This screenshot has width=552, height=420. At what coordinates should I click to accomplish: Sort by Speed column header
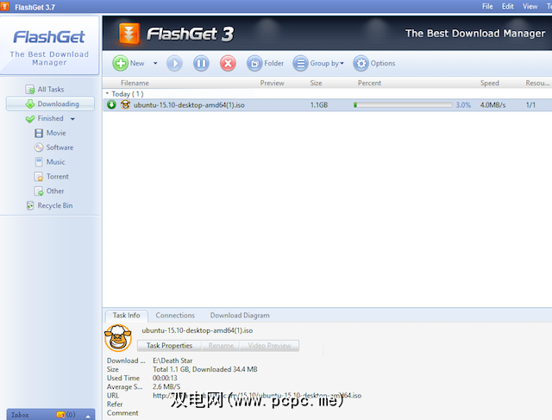pyautogui.click(x=489, y=83)
